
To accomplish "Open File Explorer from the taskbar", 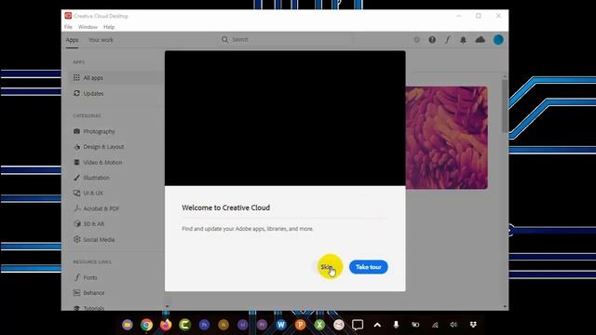I will coord(128,325).
